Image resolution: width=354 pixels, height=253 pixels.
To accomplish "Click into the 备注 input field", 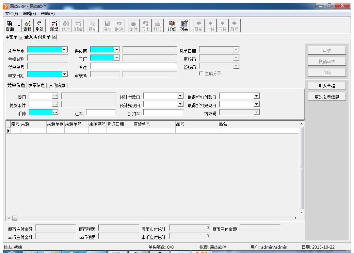I will (x=133, y=66).
